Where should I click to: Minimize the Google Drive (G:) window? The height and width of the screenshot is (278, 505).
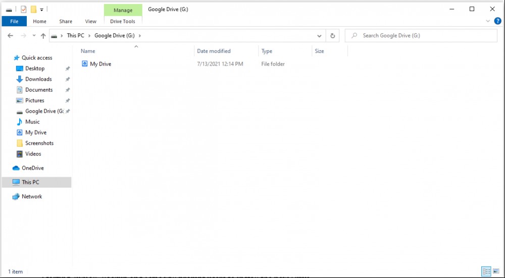click(452, 9)
